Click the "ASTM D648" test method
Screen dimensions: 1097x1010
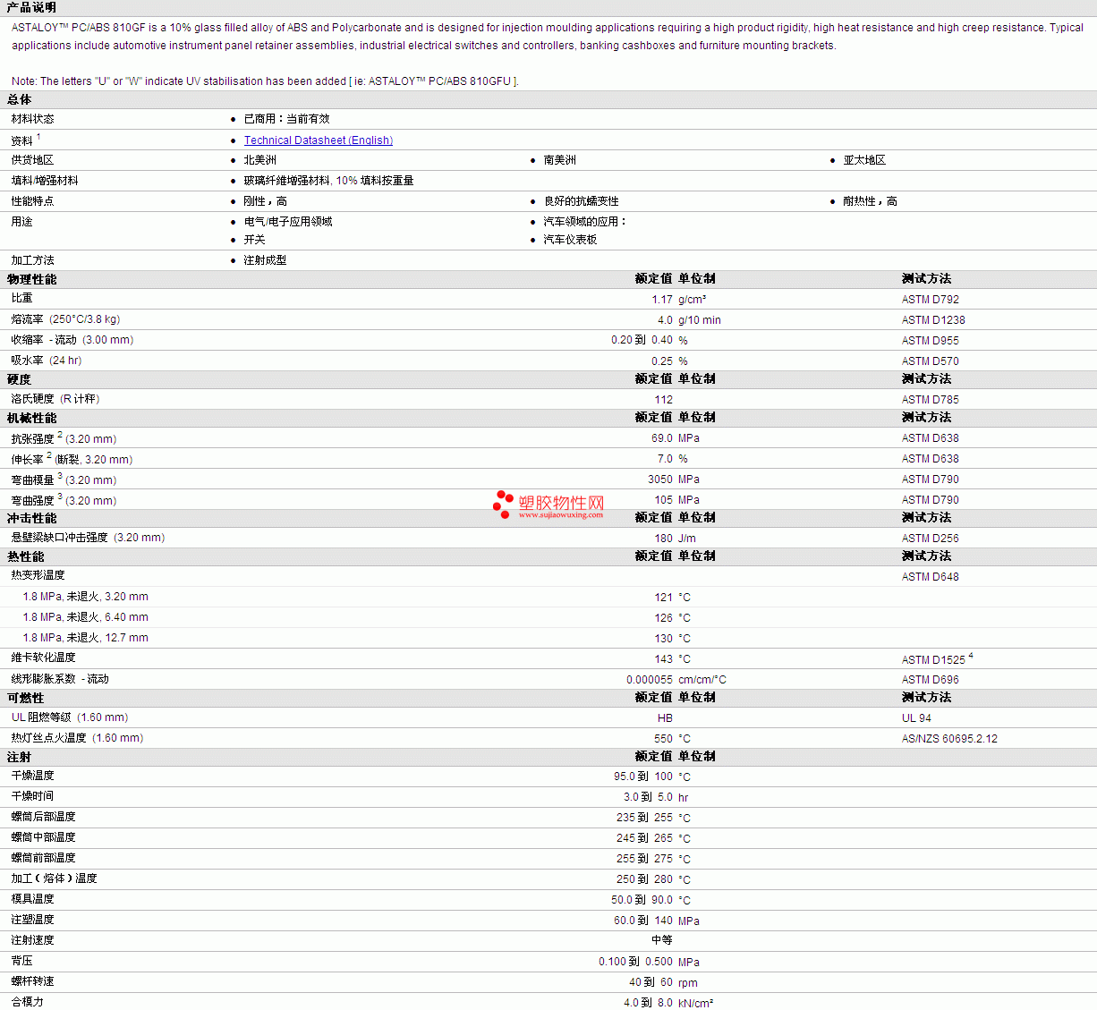[931, 577]
